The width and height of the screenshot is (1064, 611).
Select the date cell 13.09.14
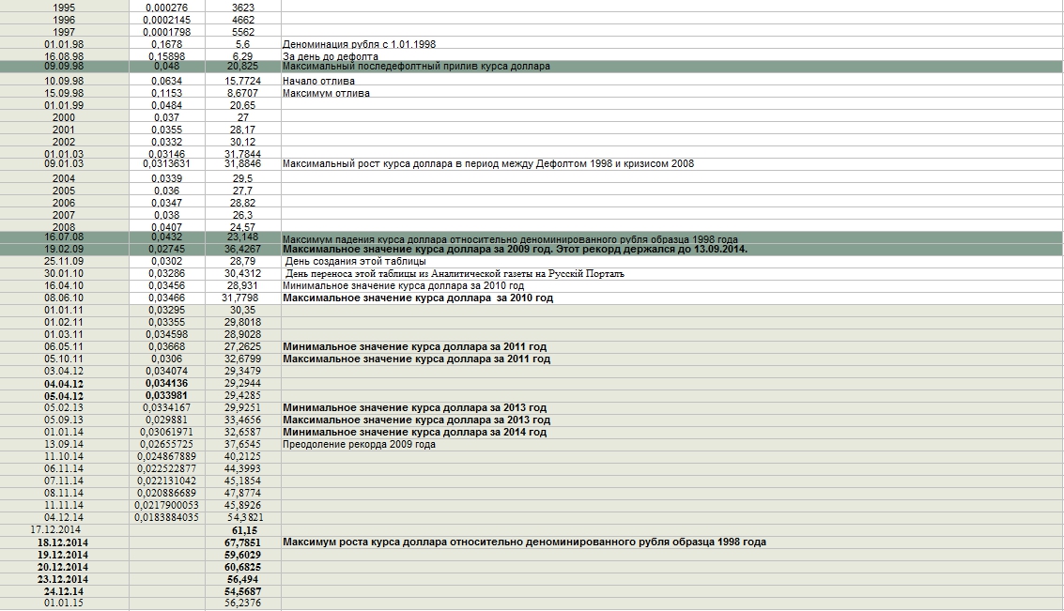(x=64, y=445)
